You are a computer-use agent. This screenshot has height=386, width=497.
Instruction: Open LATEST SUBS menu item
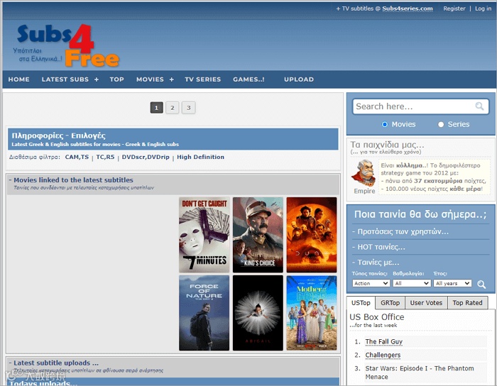click(65, 79)
